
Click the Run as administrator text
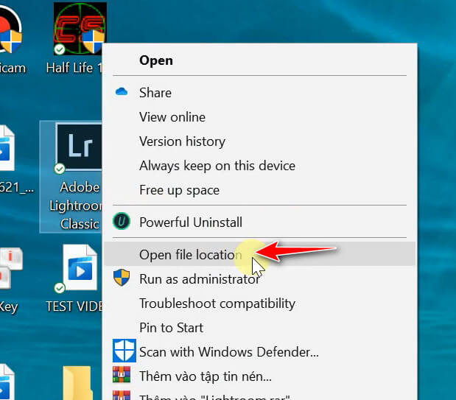pyautogui.click(x=199, y=278)
